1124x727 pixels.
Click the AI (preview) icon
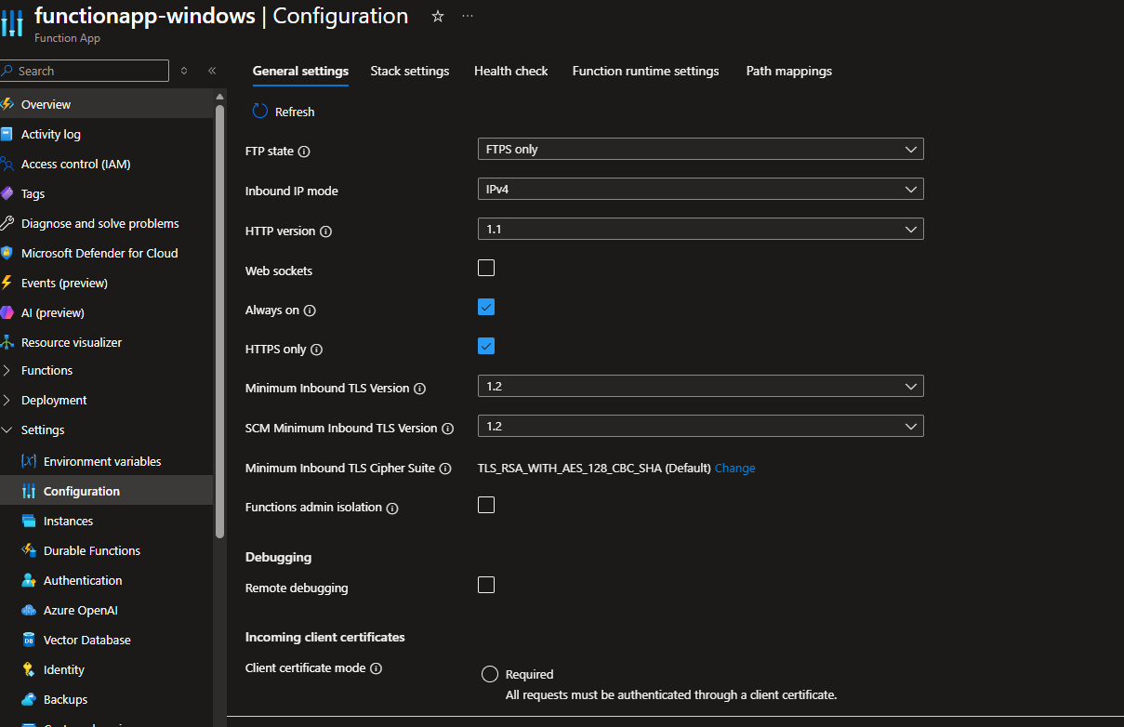click(7, 312)
